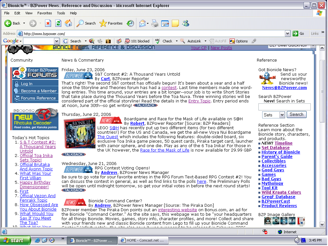Screen dimensions: 328x246
Task: Click the Print icon in the toolbar
Action: (x=155, y=23)
